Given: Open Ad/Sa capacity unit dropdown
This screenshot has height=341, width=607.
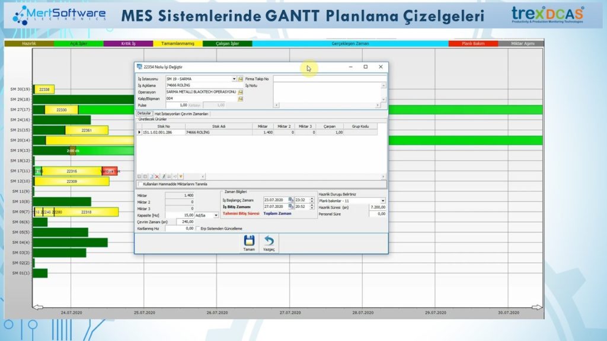Looking at the screenshot, I should pos(216,215).
